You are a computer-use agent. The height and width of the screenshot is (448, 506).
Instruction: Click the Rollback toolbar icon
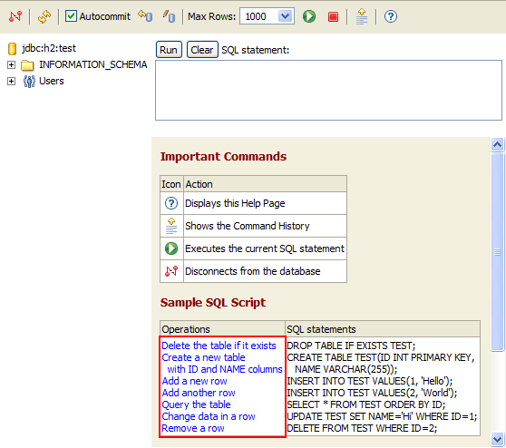pyautogui.click(x=145, y=15)
